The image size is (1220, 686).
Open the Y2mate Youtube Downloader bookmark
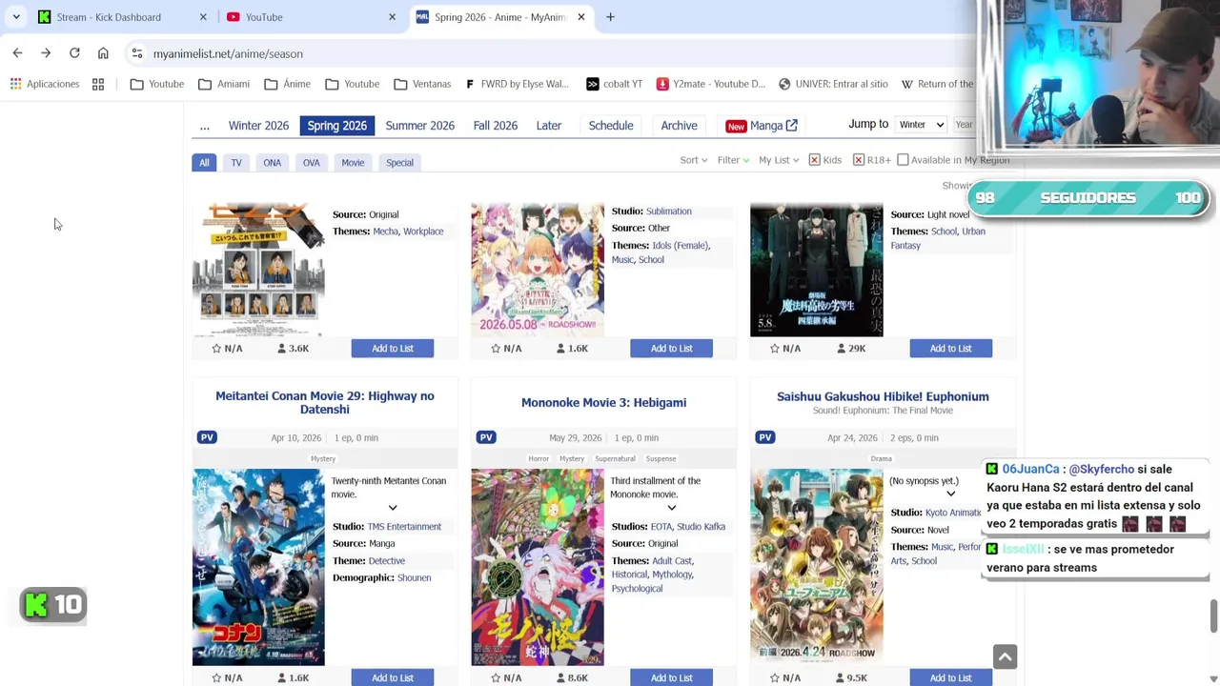[x=711, y=84]
